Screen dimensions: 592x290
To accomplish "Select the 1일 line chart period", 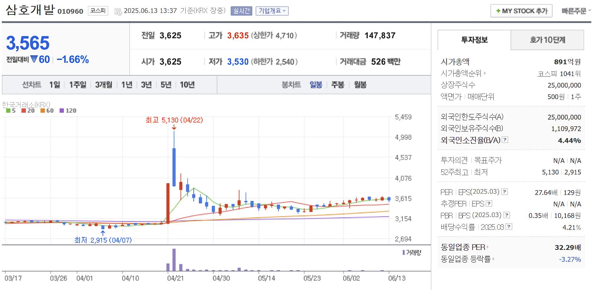I will (55, 85).
